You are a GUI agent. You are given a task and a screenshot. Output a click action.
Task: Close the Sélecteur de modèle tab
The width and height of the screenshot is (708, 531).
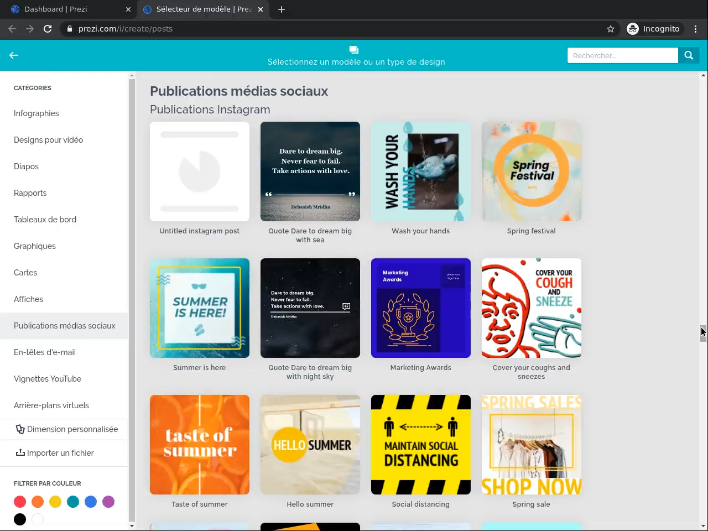coord(261,9)
